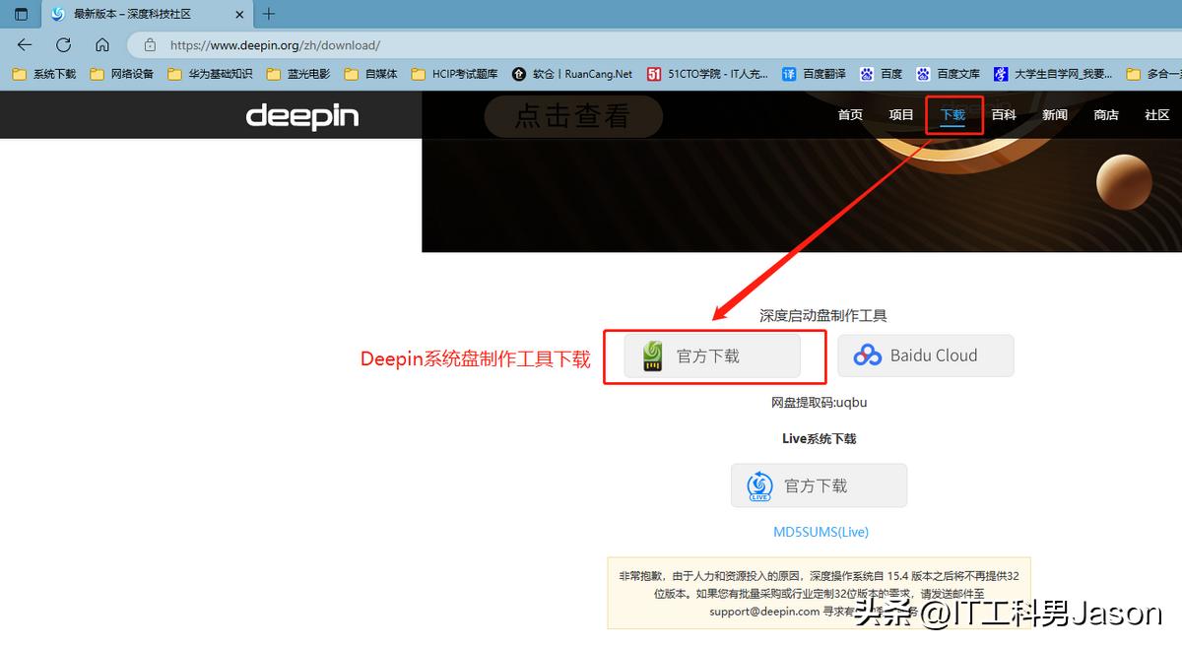
Task: Open a new tab with the plus button
Action: coord(269,14)
